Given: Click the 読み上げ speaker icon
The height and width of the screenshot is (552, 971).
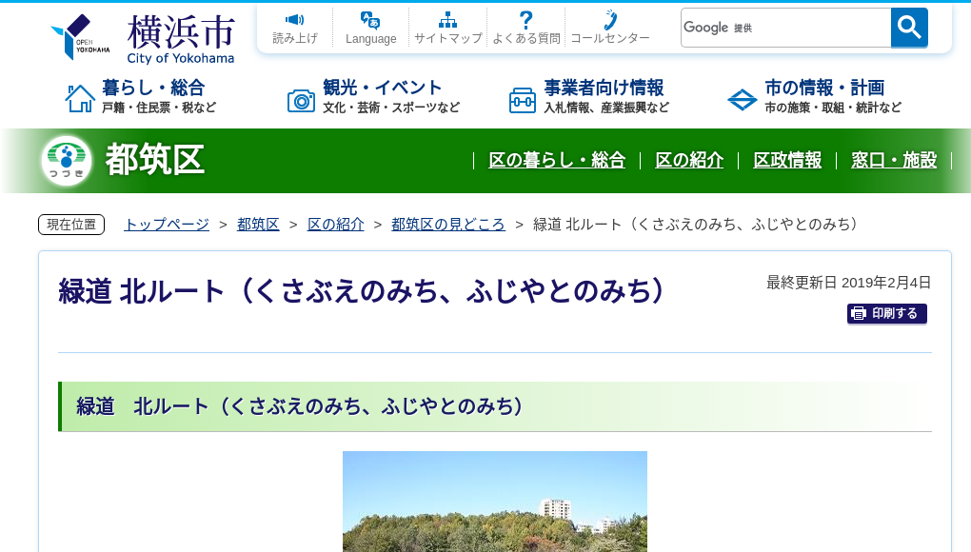Looking at the screenshot, I should click(x=294, y=19).
